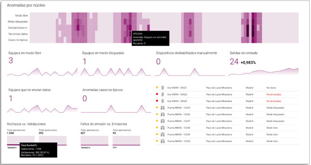The width and height of the screenshot is (311, 165).
Task: Click the 'Equipos en modo bloqueado' value 1
Action: pyautogui.click(x=84, y=62)
